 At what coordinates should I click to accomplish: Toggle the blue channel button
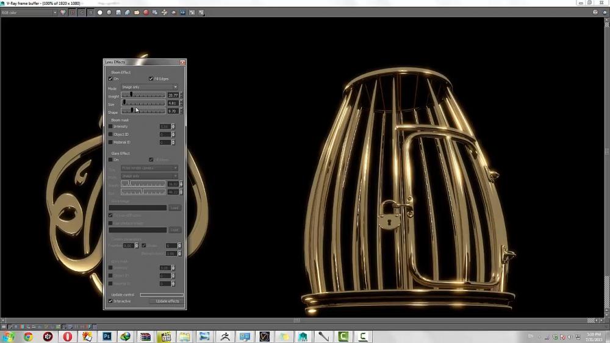[91, 12]
